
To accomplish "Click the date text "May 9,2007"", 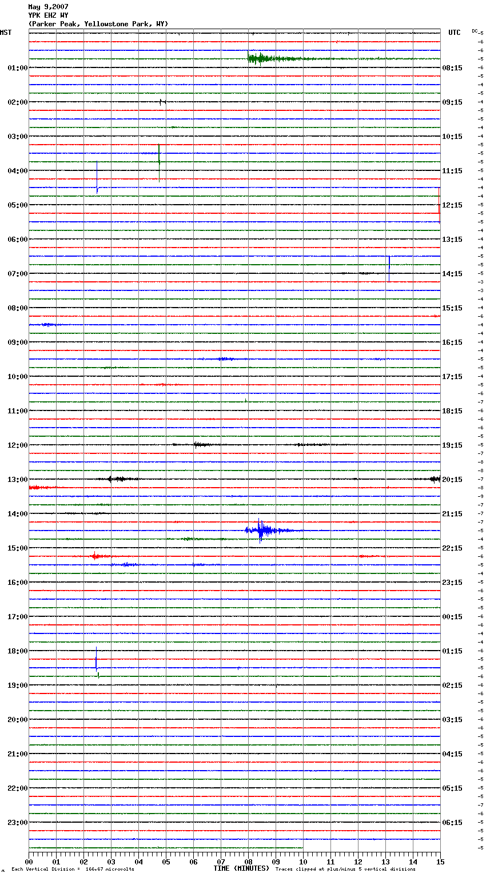I will 48,7.
